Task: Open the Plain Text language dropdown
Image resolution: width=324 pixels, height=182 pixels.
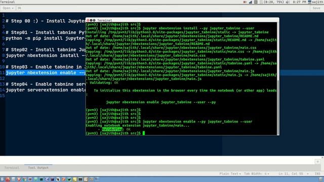Action: pyautogui.click(x=230, y=174)
